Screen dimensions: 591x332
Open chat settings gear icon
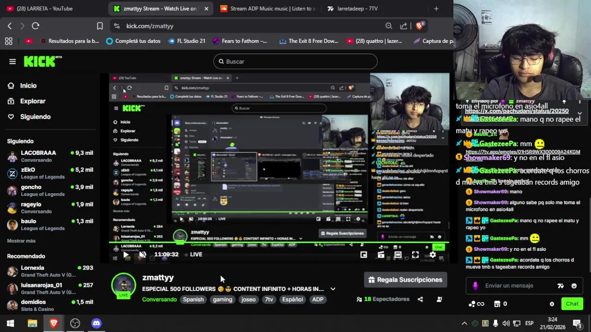coord(552,304)
